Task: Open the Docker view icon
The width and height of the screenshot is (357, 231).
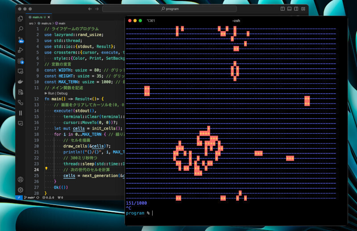Action: coord(21,81)
